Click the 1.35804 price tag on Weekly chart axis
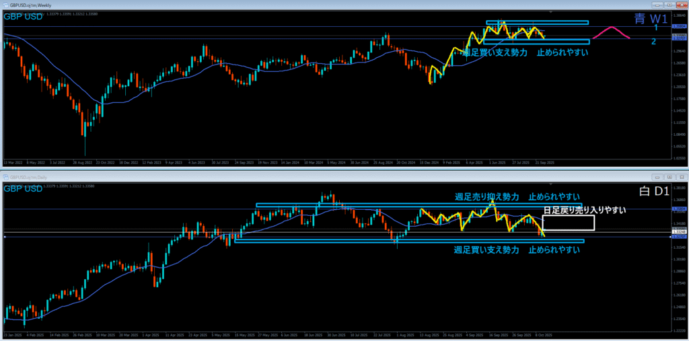This screenshot has height=341, width=689. [x=680, y=26]
